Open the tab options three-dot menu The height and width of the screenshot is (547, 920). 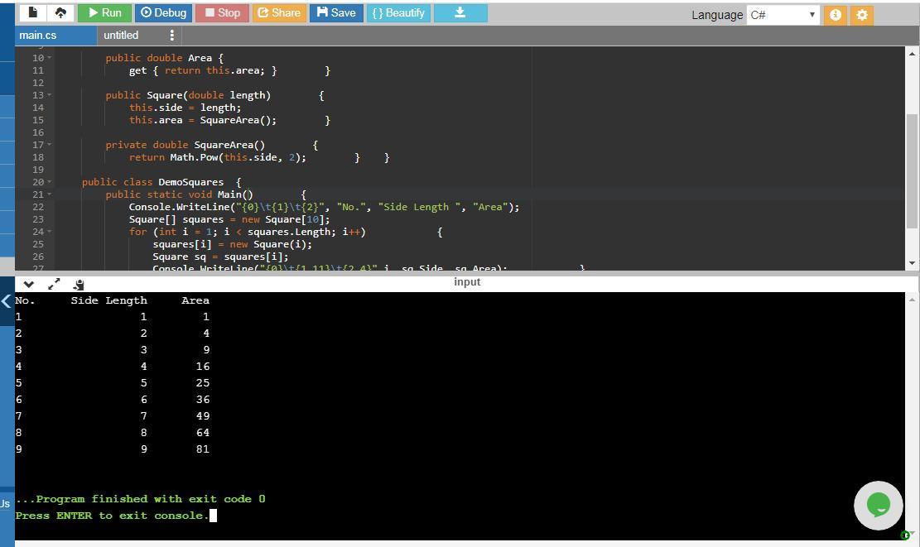click(x=171, y=35)
